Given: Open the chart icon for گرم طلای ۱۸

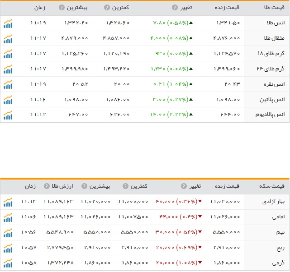Looking at the screenshot, I should coord(8,54).
